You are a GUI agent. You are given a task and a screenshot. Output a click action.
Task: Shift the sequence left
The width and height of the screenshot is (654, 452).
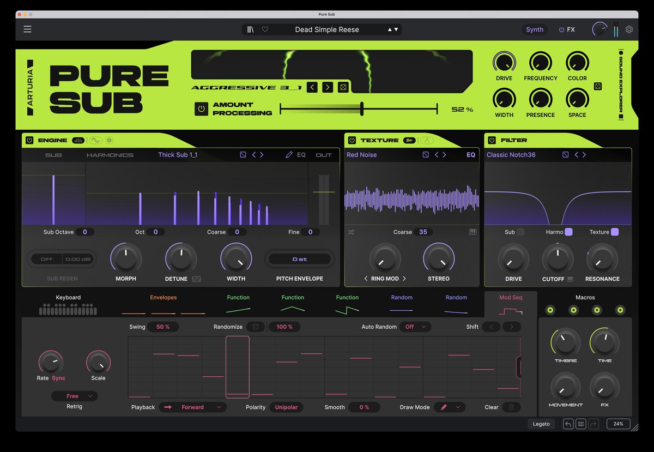tap(491, 327)
